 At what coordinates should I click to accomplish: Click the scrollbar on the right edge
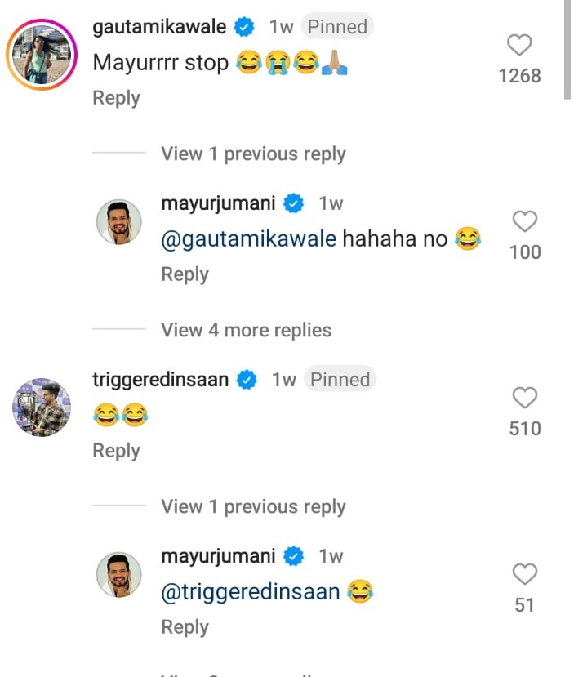click(x=568, y=49)
